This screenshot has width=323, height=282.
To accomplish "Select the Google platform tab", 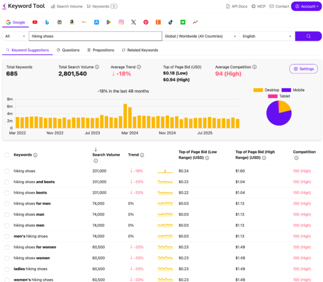I will click(x=16, y=22).
